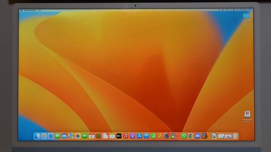Open the App Store
Image resolution: width=271 pixels, height=152 pixels.
(x=139, y=136)
